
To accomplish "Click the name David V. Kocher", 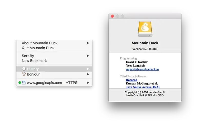I will (x=137, y=62).
